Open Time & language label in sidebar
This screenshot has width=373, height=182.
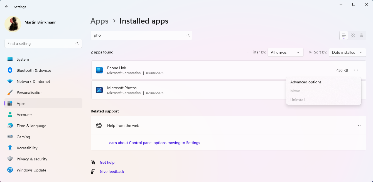pos(31,126)
